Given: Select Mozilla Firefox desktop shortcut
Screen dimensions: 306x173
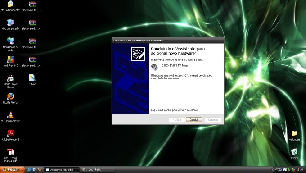Looking at the screenshot, I should point(10,98).
